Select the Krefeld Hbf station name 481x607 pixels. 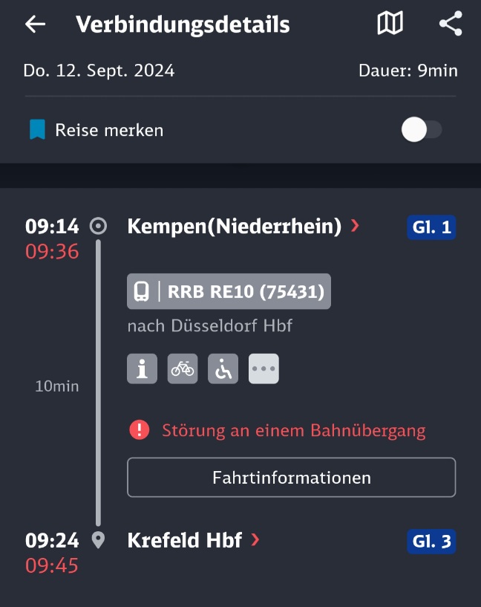tap(185, 539)
